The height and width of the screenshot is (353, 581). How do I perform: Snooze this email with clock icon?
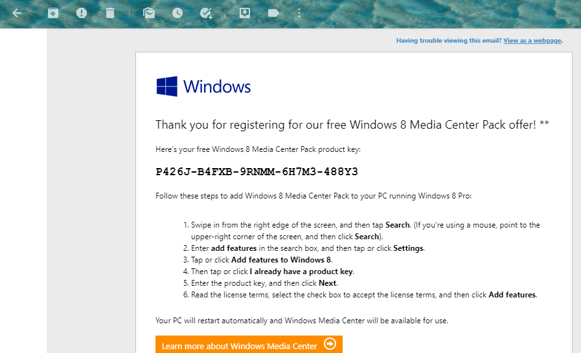(x=177, y=14)
